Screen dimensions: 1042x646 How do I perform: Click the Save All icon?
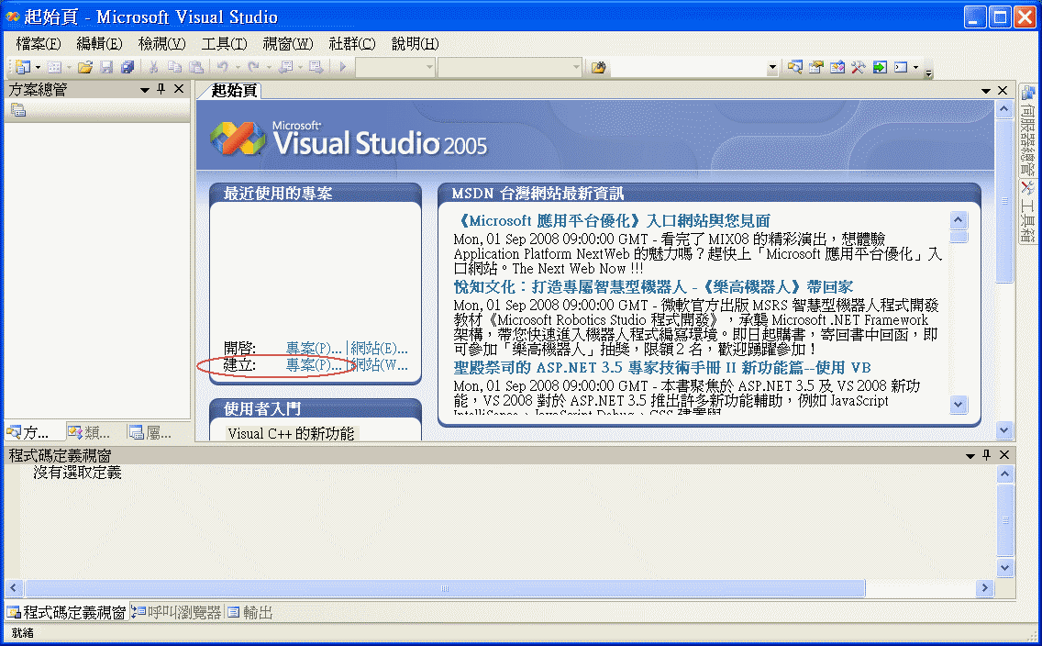[x=127, y=67]
